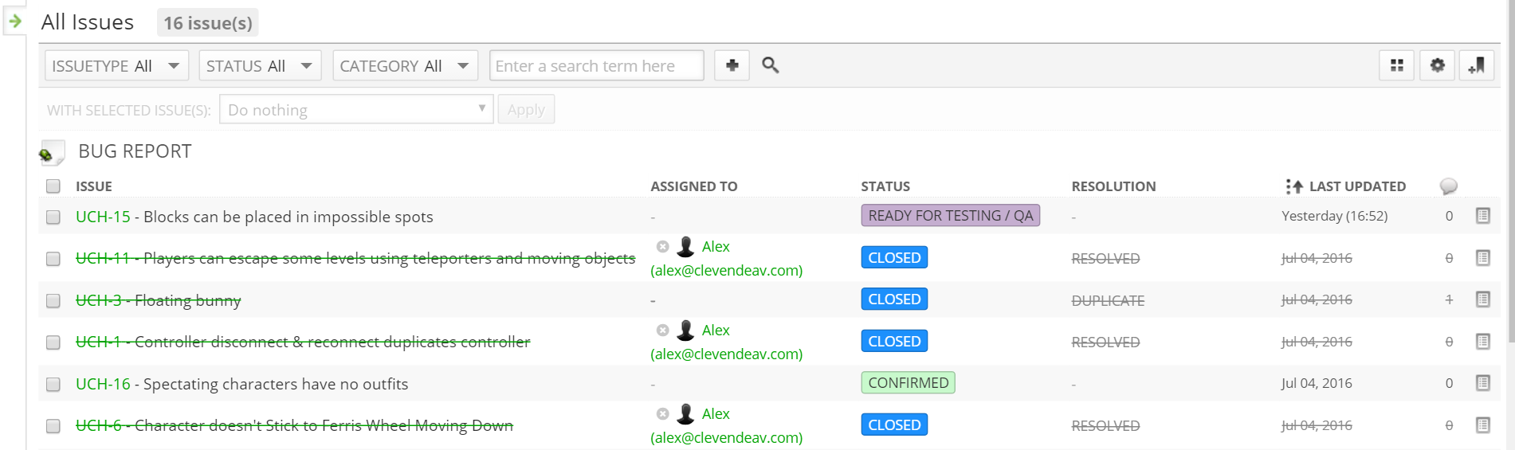1515x450 pixels.
Task: Click the green arrow sidebar toggle icon
Action: coord(14,21)
